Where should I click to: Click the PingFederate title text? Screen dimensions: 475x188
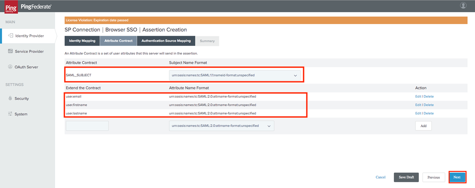click(36, 7)
